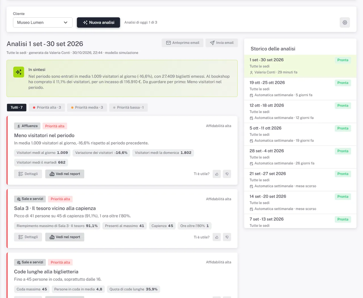
Task: Filter by Priorità media
Action: click(87, 107)
